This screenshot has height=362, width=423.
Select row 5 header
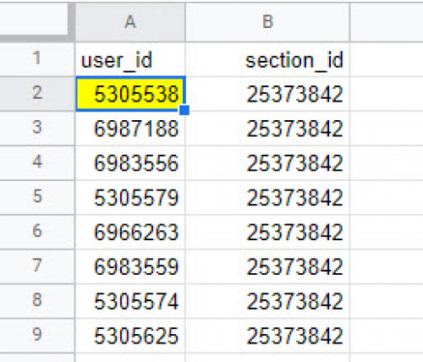click(x=37, y=197)
